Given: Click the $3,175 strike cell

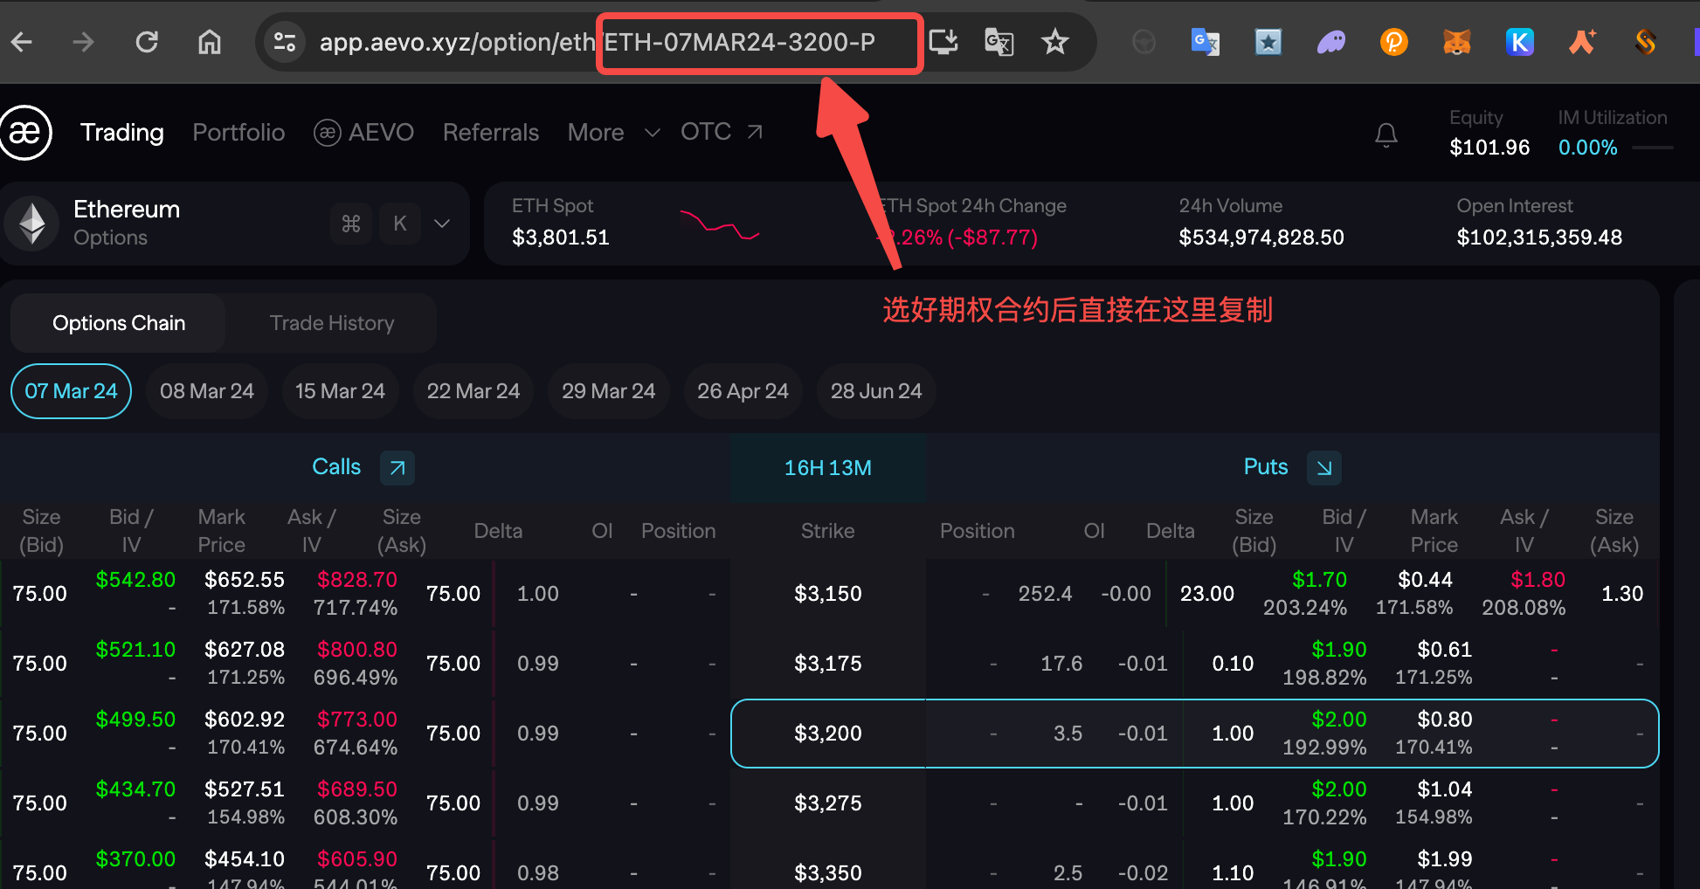Looking at the screenshot, I should coord(828,664).
